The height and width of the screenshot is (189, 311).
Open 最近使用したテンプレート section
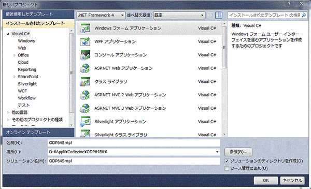click(38, 14)
